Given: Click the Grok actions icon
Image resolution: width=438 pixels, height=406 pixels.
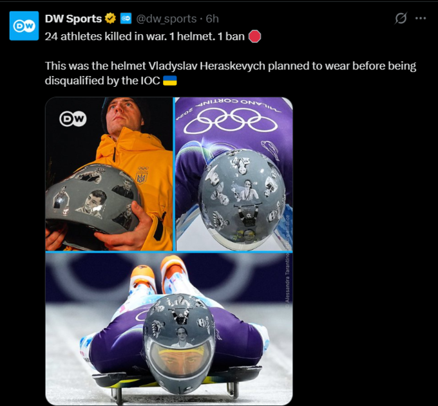Looking at the screenshot, I should (401, 19).
